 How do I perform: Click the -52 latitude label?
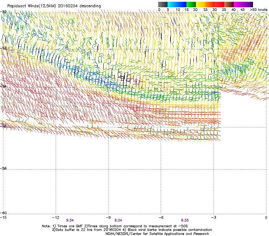point(3,48)
